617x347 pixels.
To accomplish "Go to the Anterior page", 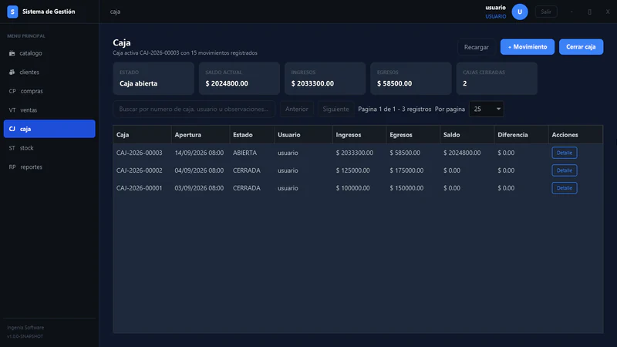I will 297,109.
